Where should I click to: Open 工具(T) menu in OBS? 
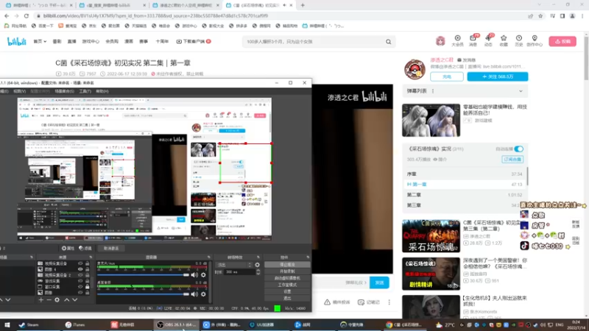point(85,91)
